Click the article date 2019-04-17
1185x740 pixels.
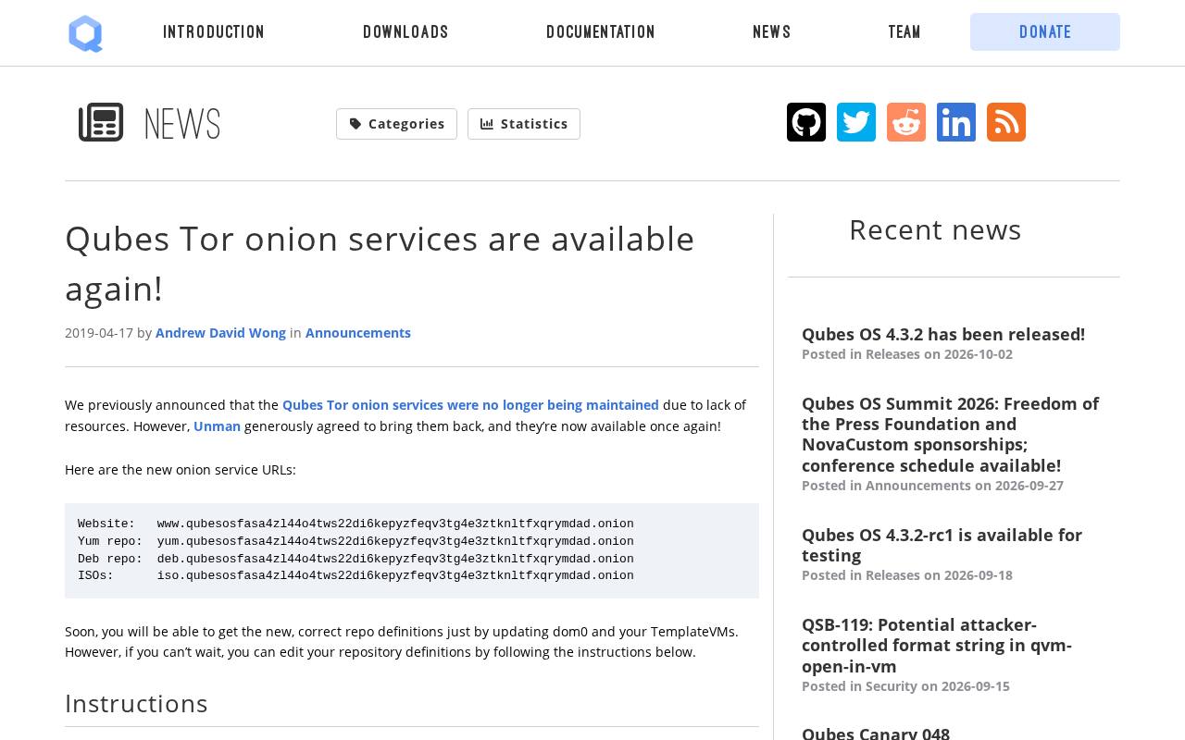99,333
